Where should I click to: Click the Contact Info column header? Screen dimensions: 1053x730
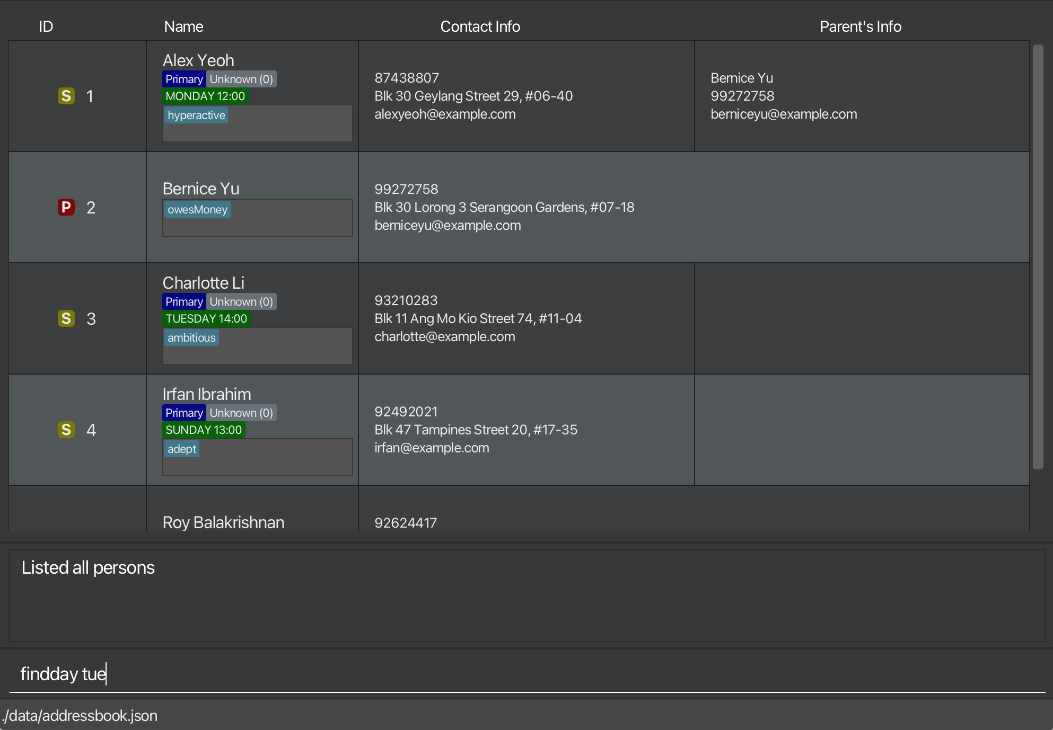(480, 26)
